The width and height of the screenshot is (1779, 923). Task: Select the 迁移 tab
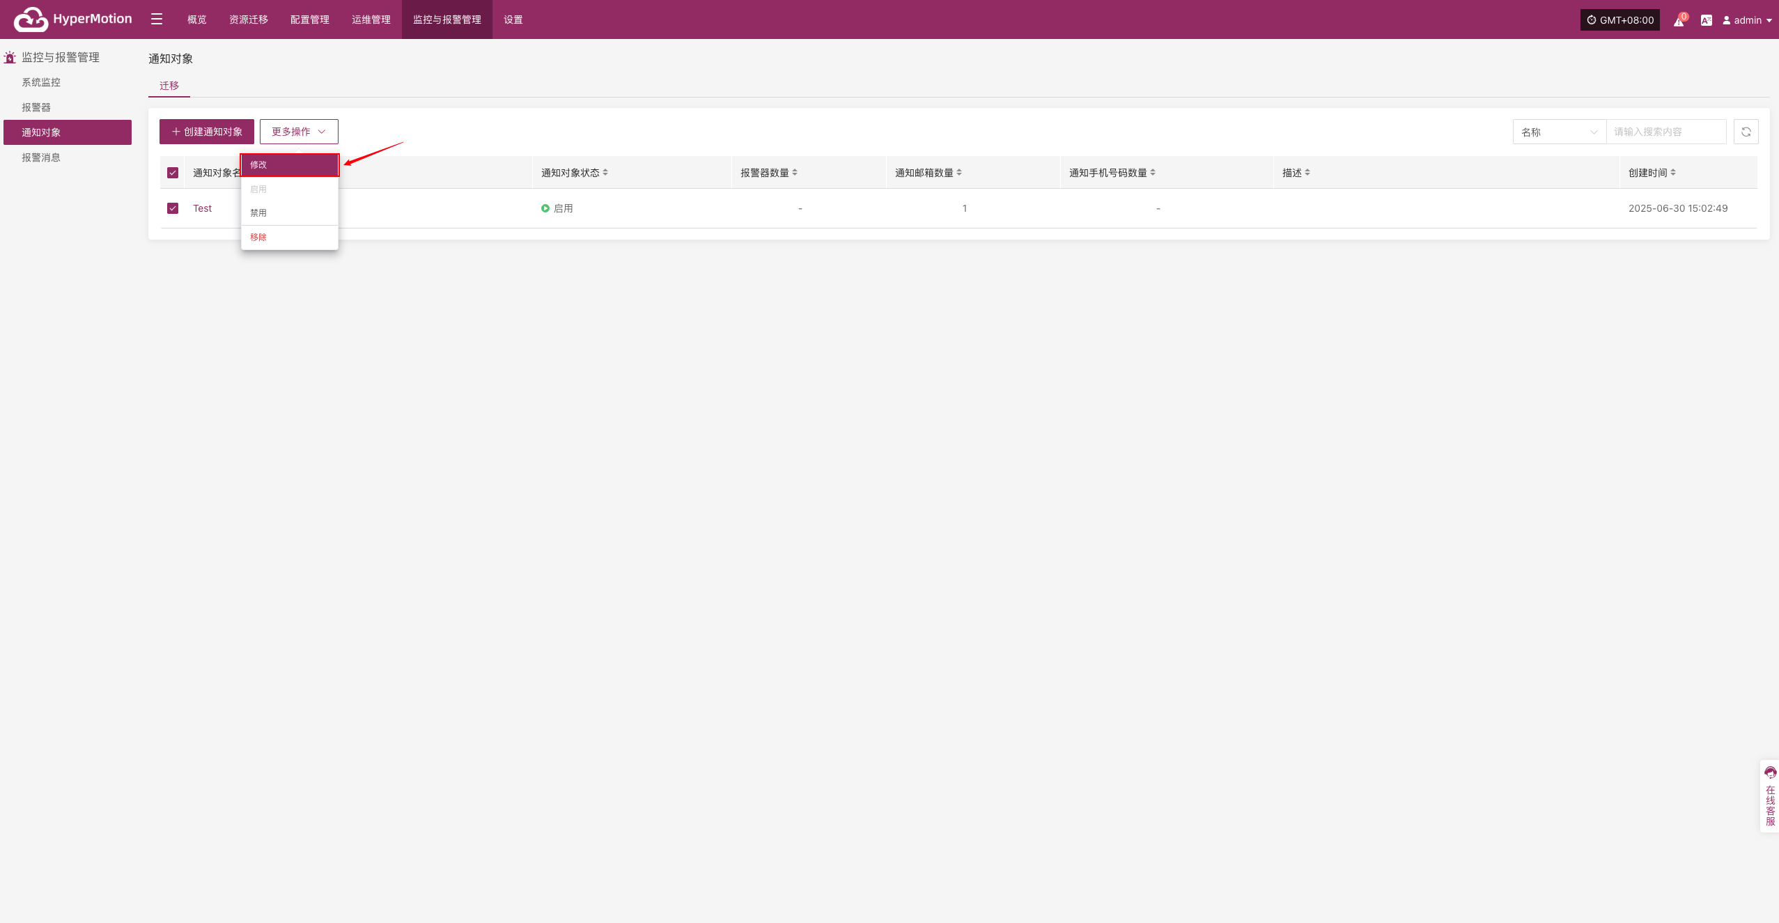click(169, 86)
